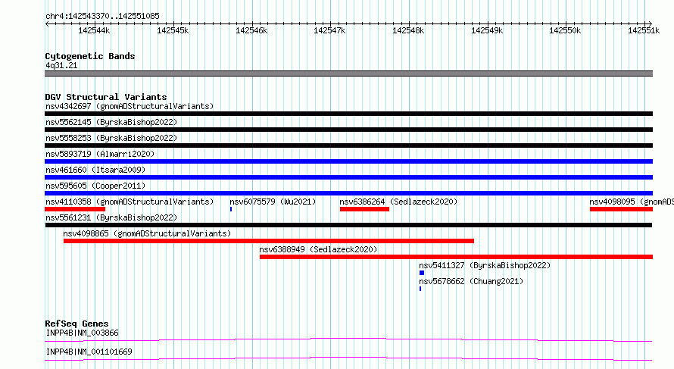The height and width of the screenshot is (369, 674).
Task: Click the tiny blue nsv5678662 marker
Action: pos(420,289)
